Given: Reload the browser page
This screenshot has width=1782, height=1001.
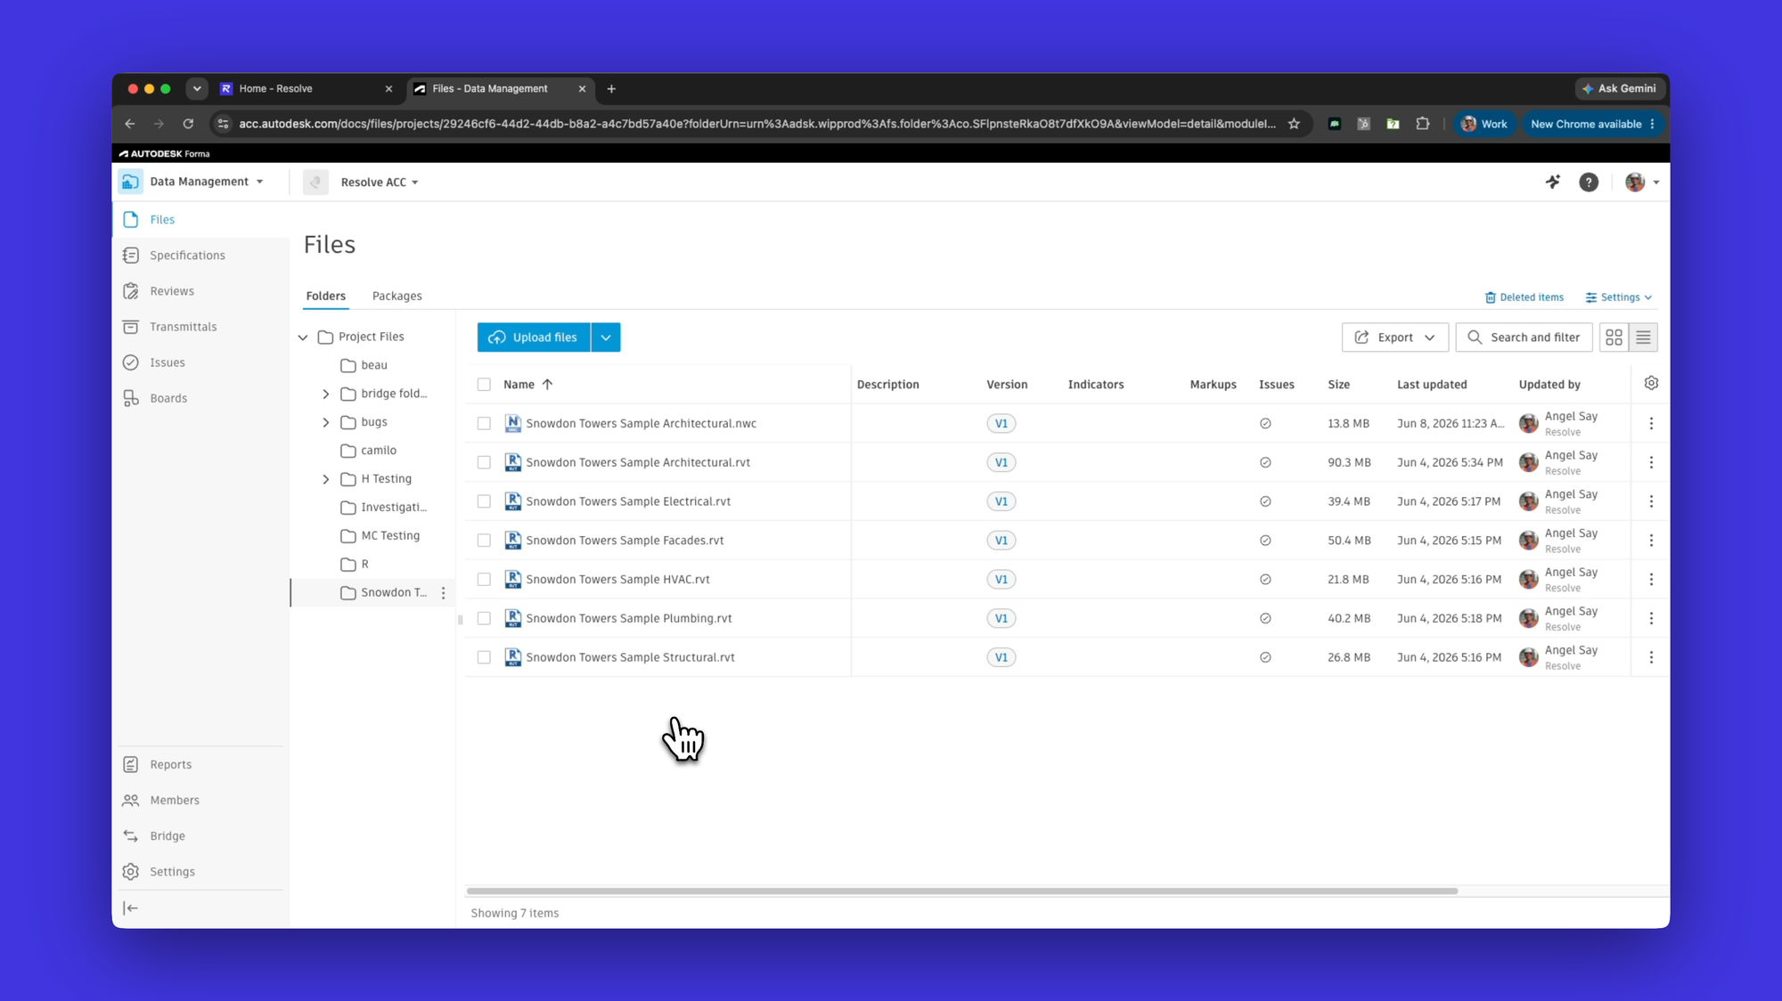Looking at the screenshot, I should tap(188, 124).
